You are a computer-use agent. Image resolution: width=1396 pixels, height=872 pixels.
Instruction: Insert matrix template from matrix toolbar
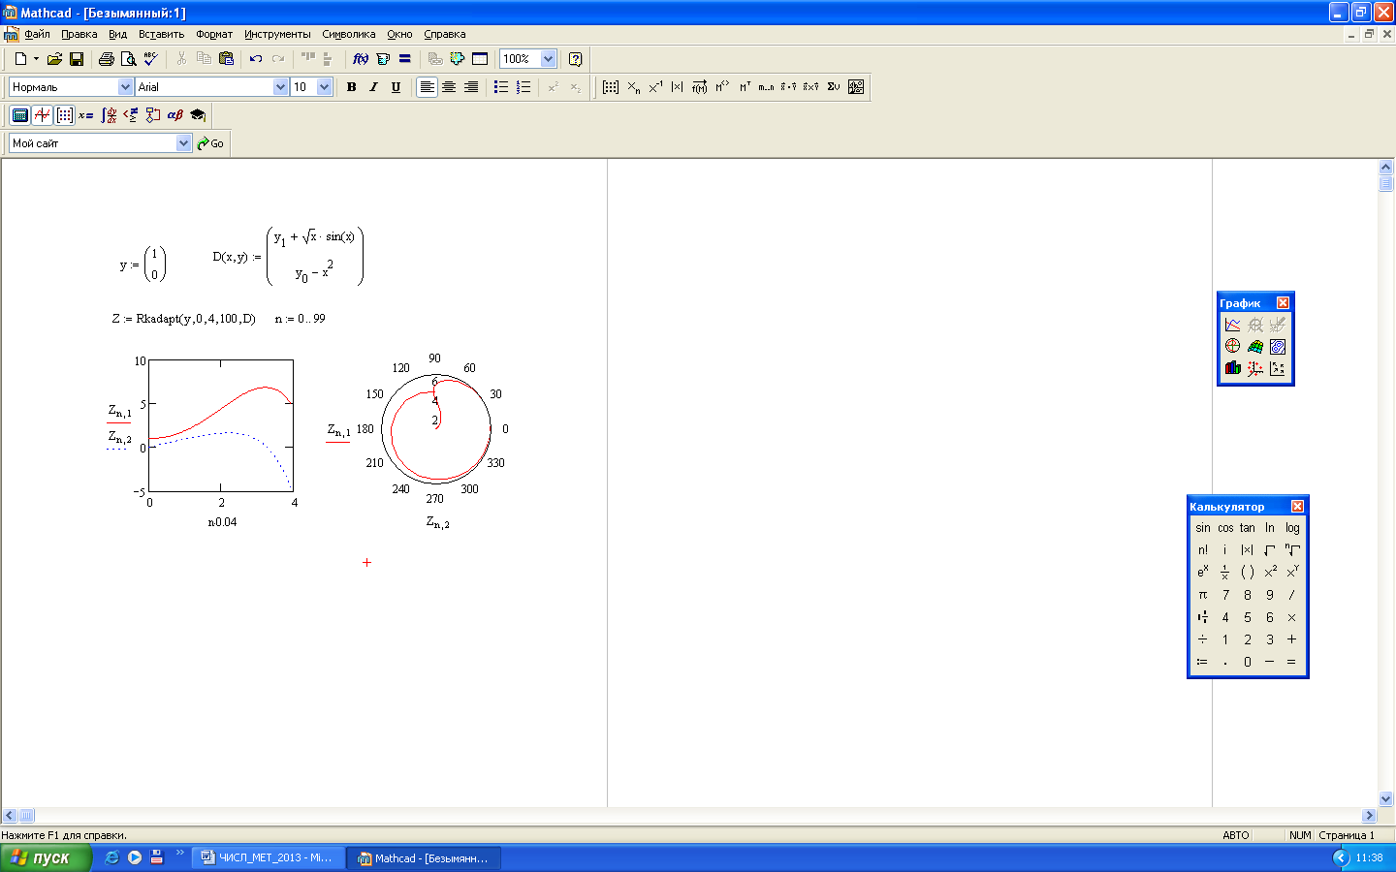(611, 87)
